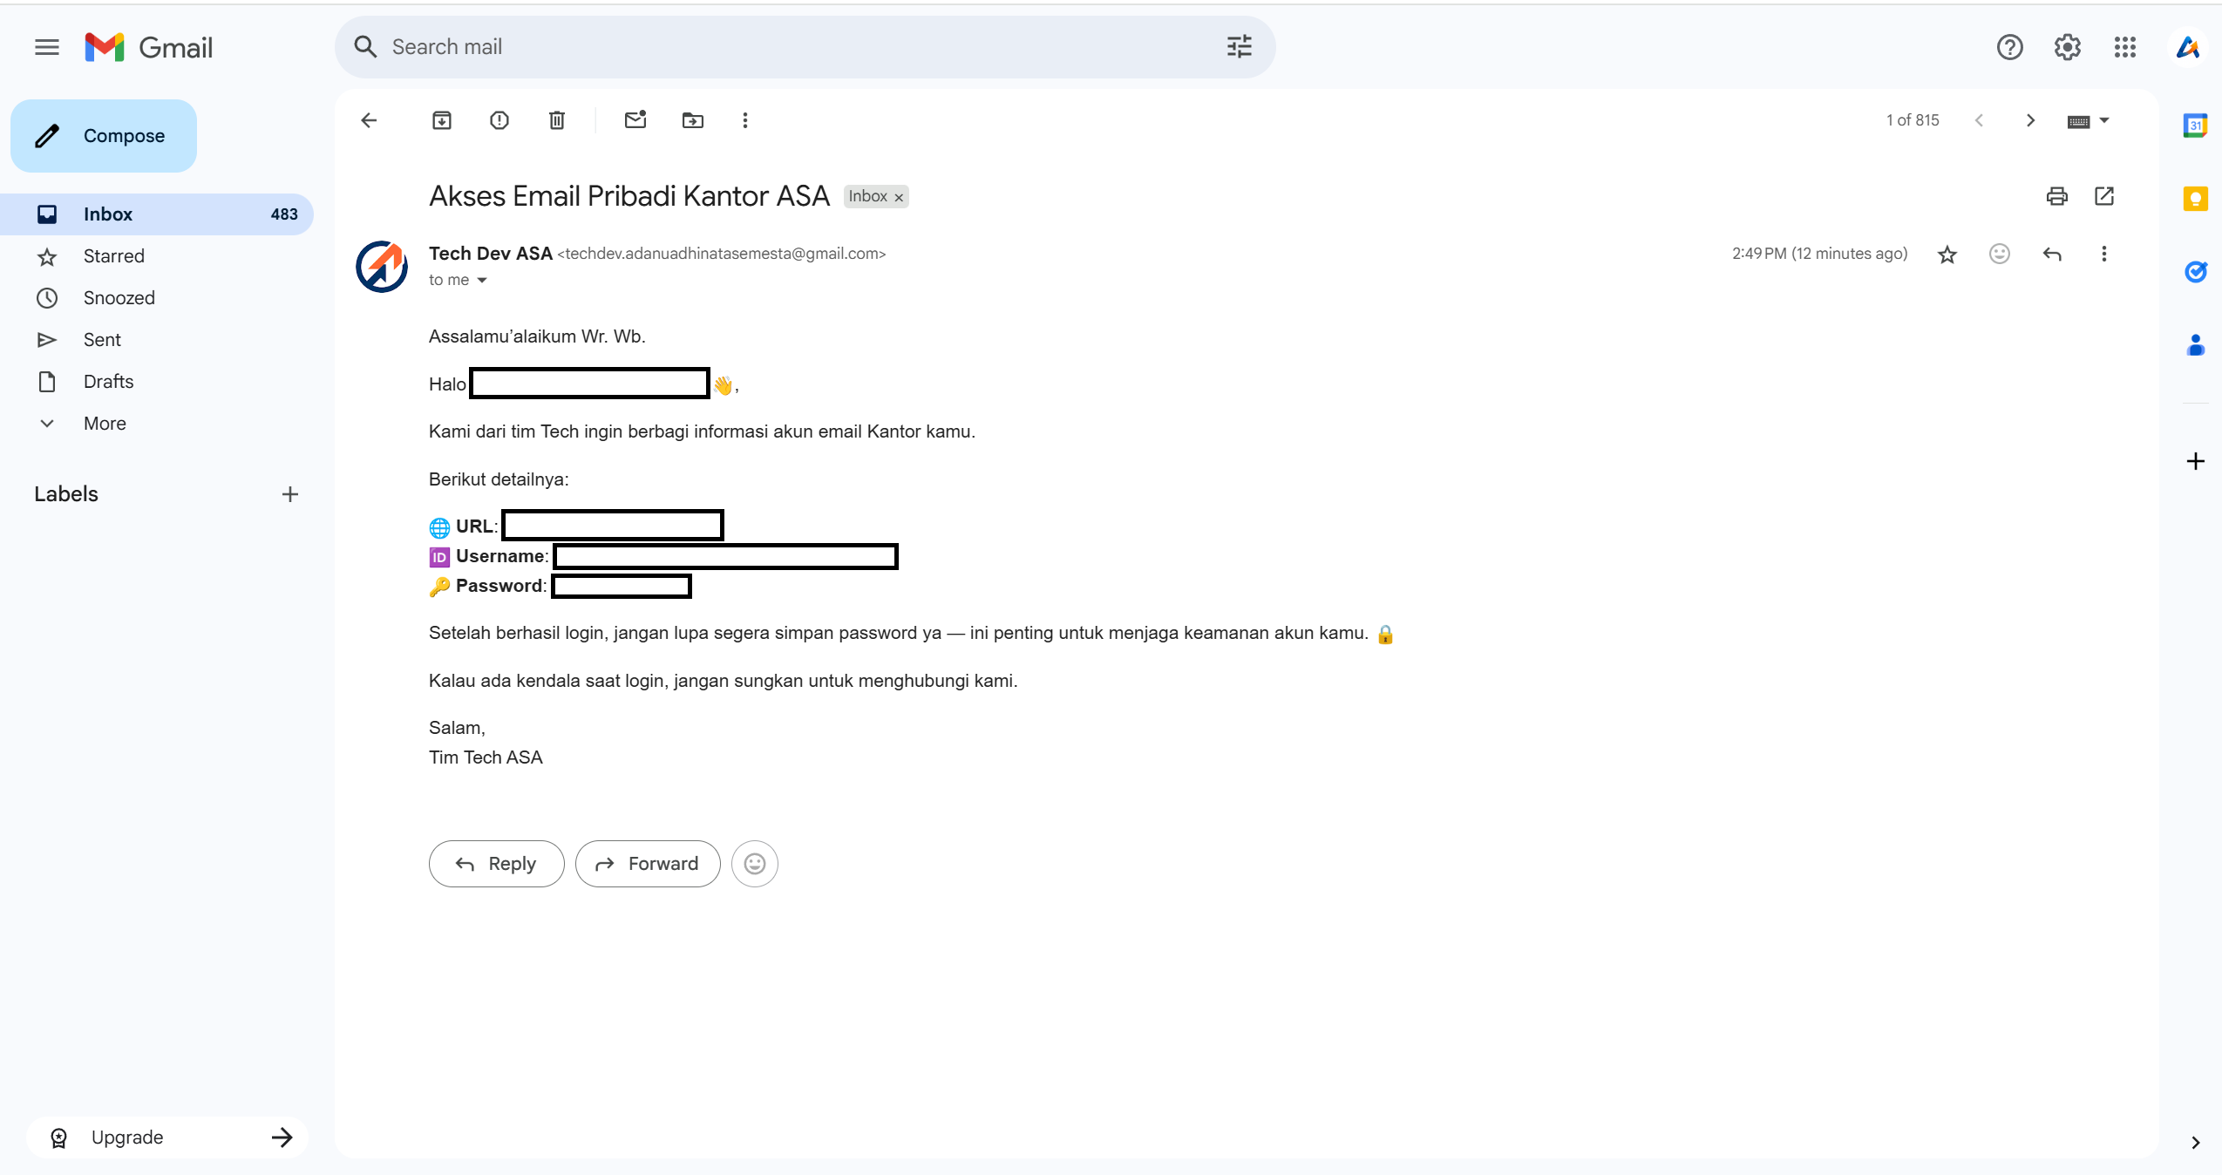Click the Move to folder icon
Screen dimensions: 2222x1175
pyautogui.click(x=693, y=120)
